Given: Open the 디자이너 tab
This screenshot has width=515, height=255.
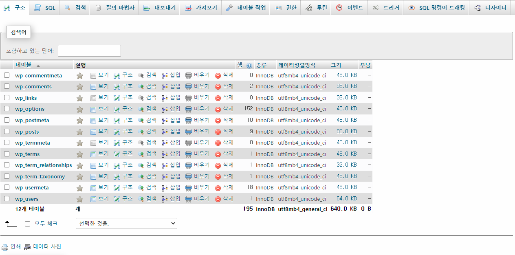Looking at the screenshot, I should (x=491, y=8).
